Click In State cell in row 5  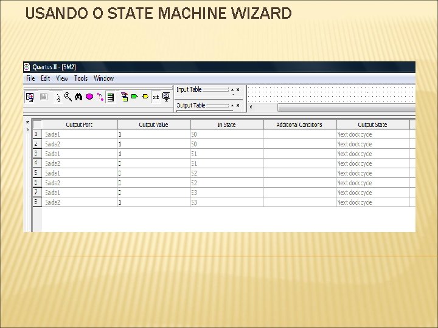(226, 173)
